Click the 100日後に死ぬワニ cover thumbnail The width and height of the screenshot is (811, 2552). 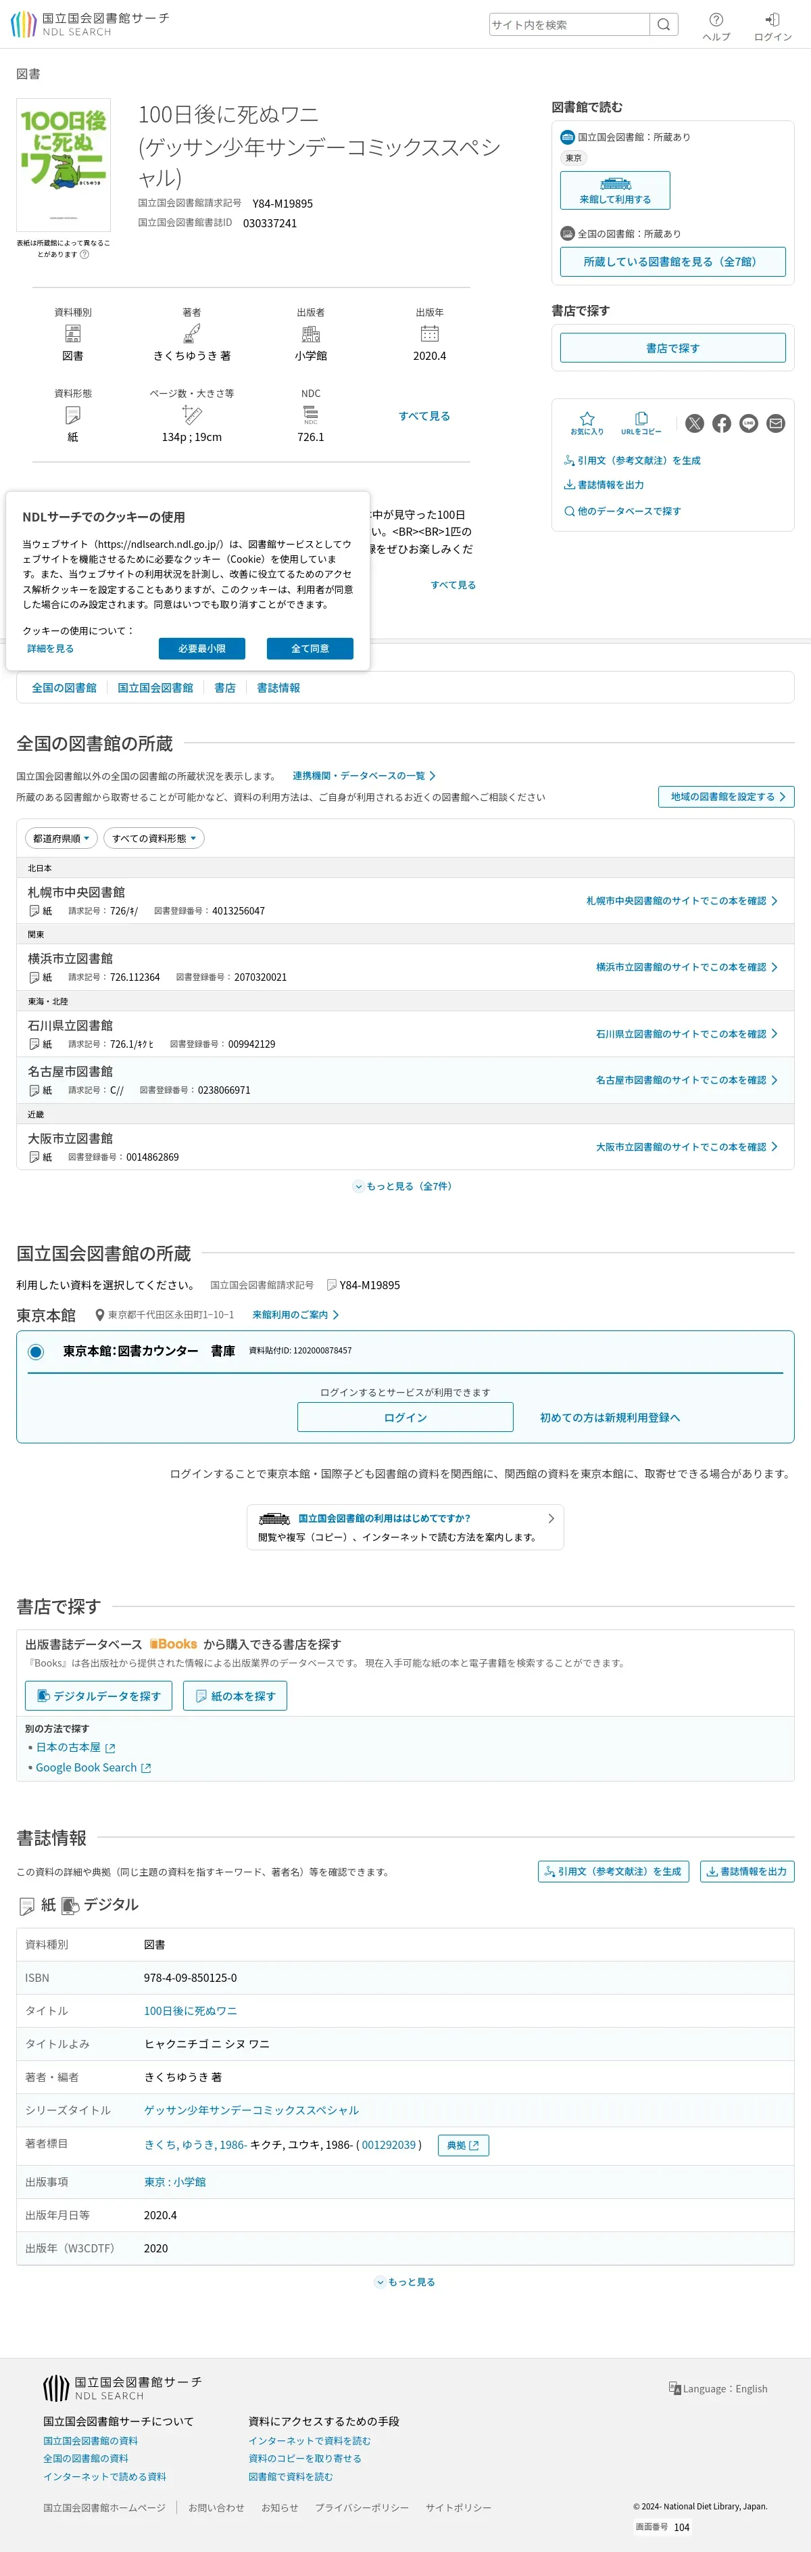[64, 166]
